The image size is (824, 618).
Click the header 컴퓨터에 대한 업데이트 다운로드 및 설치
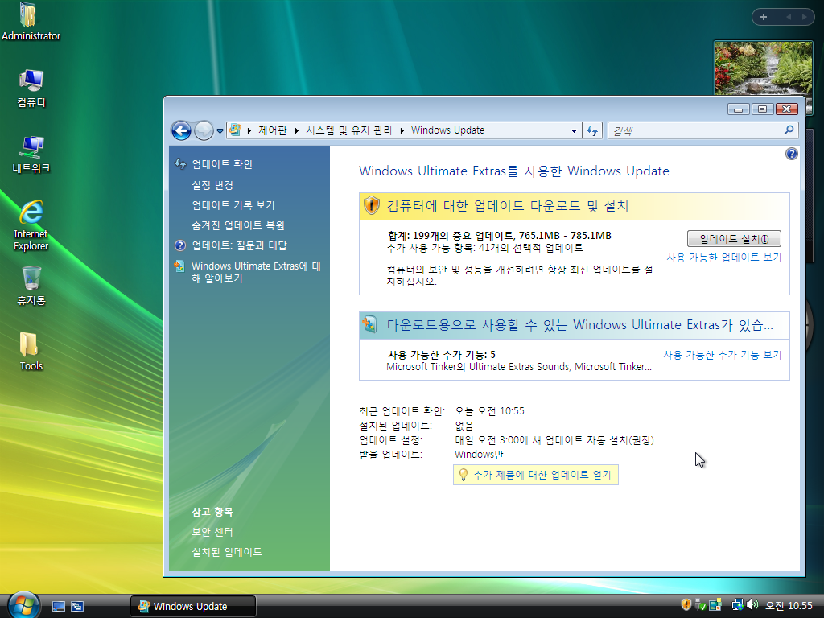(x=508, y=206)
